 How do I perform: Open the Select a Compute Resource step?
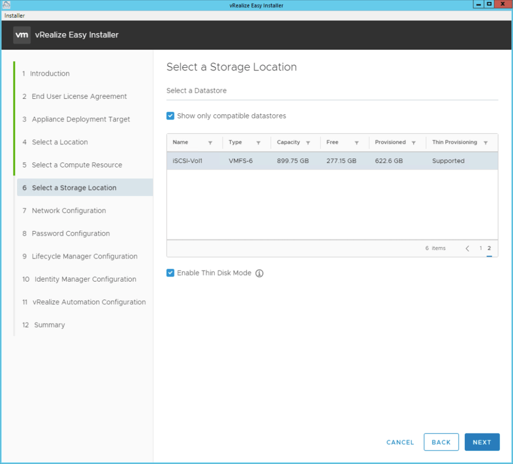point(77,165)
